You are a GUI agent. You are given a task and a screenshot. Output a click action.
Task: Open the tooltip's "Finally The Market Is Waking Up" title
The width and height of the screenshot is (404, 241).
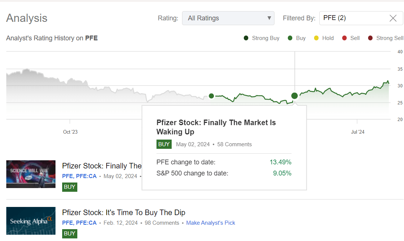[216, 127]
